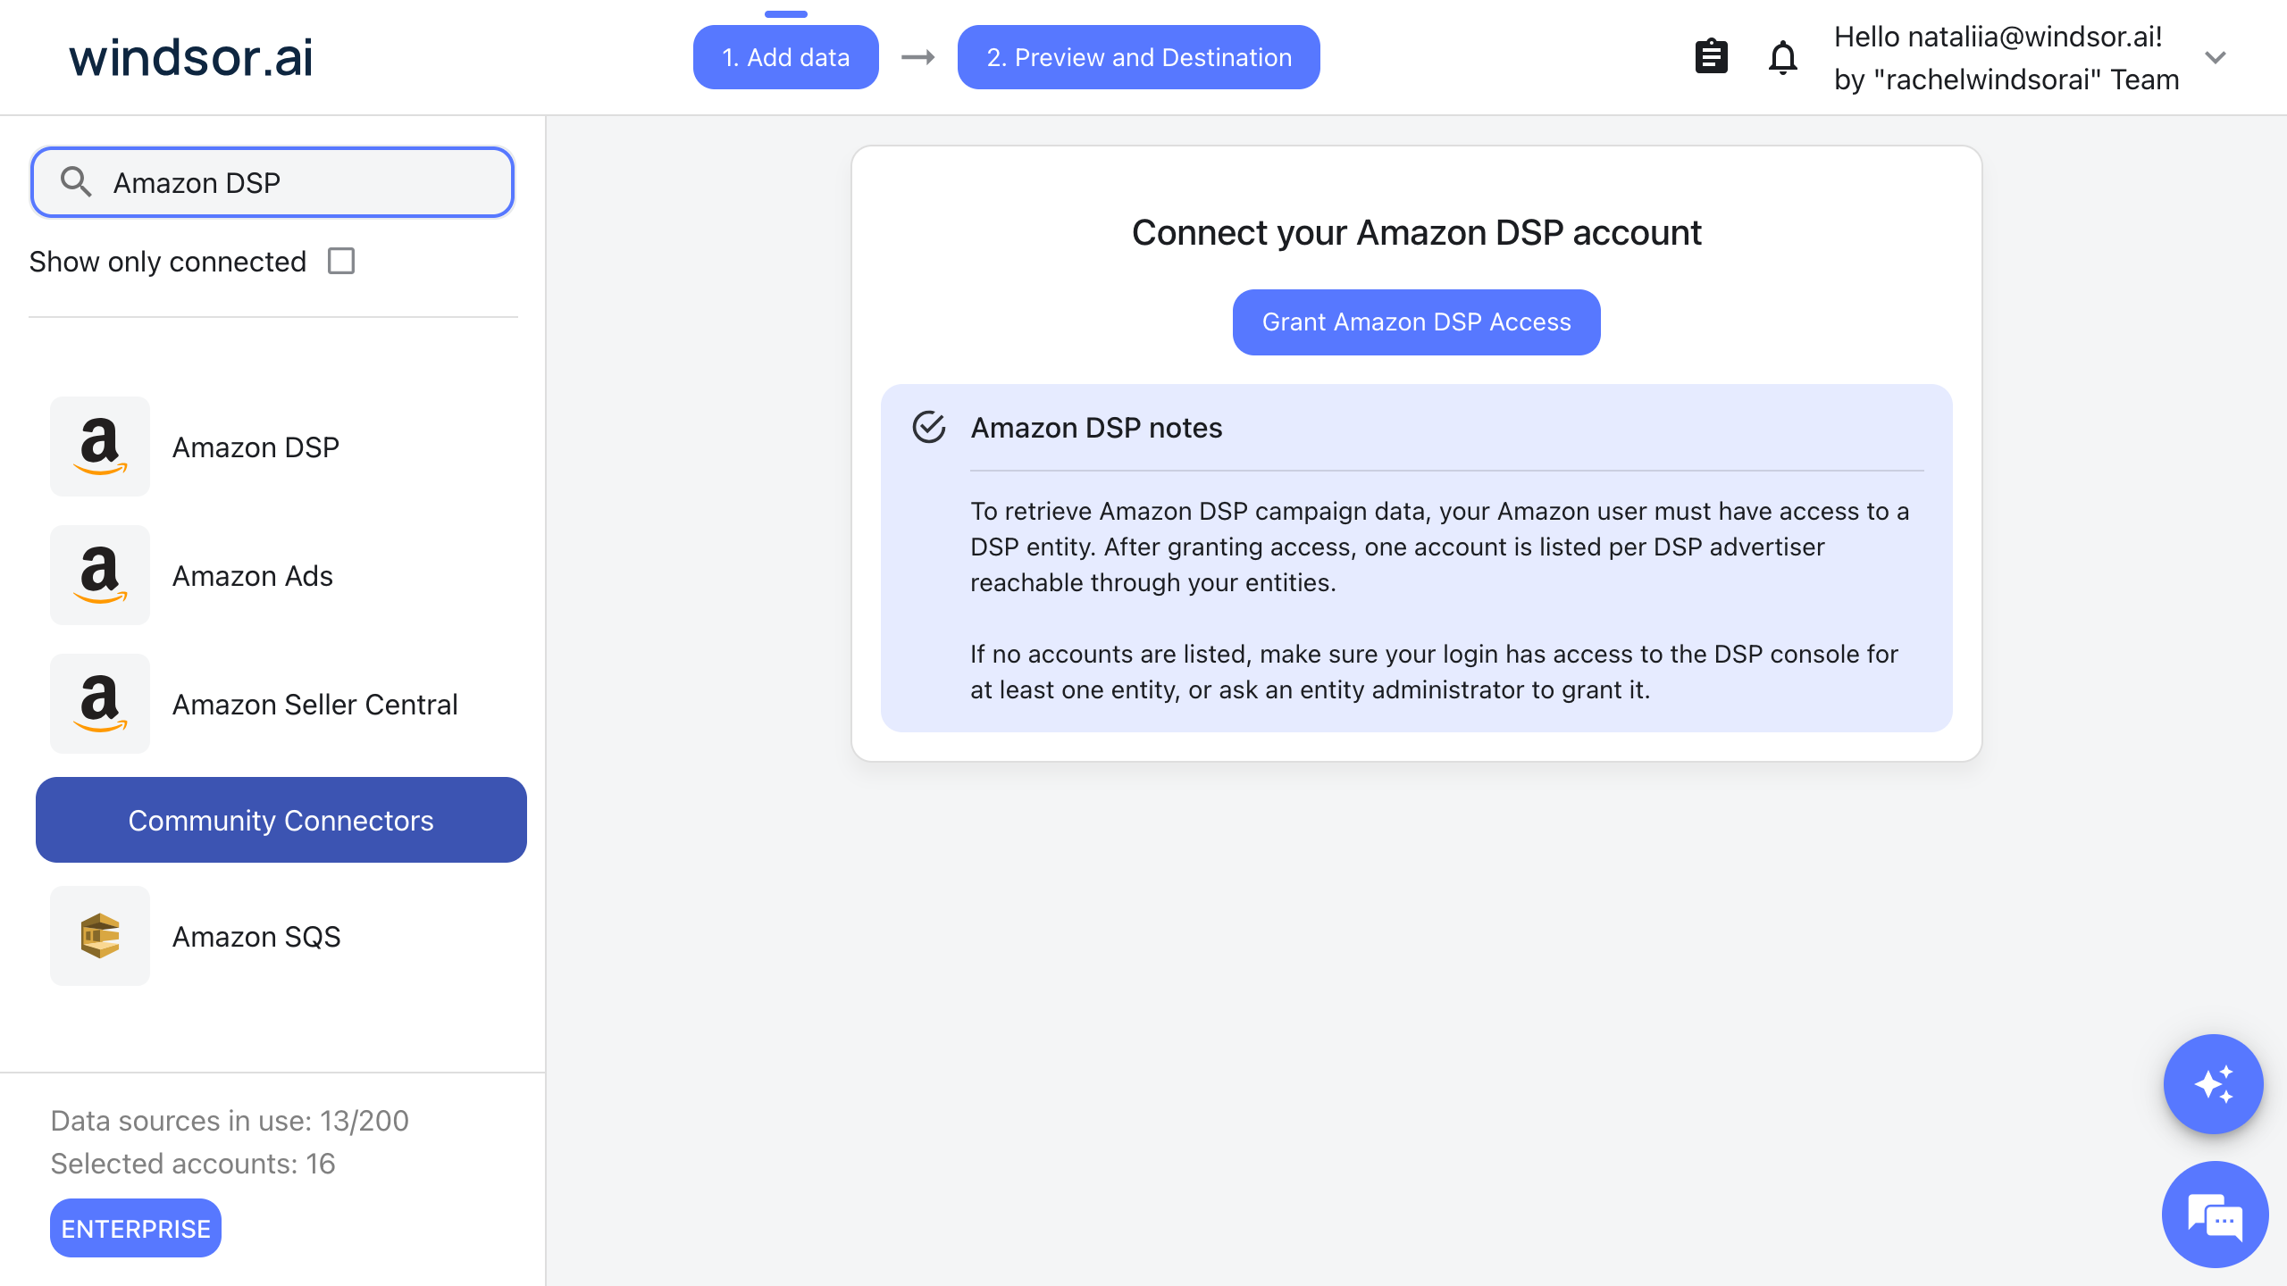Click Selected accounts: 16 text
The width and height of the screenshot is (2287, 1286).
[x=193, y=1164]
